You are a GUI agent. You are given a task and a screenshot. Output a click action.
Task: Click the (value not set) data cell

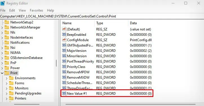(x=140, y=29)
